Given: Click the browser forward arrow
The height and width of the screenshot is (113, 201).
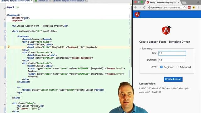Looking at the screenshot, I should (140, 8).
